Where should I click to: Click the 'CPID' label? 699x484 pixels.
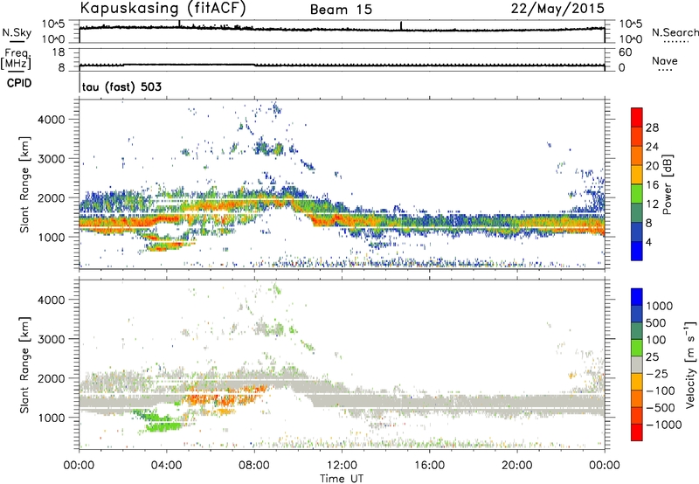tap(19, 83)
